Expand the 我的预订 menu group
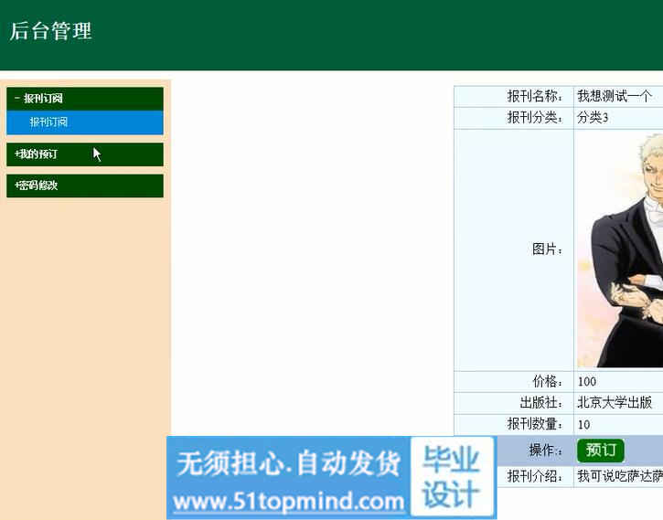663x520 pixels. (84, 154)
